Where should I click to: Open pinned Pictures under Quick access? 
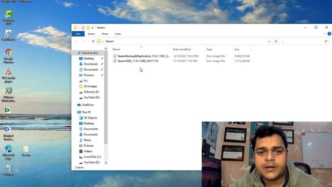coord(89,75)
